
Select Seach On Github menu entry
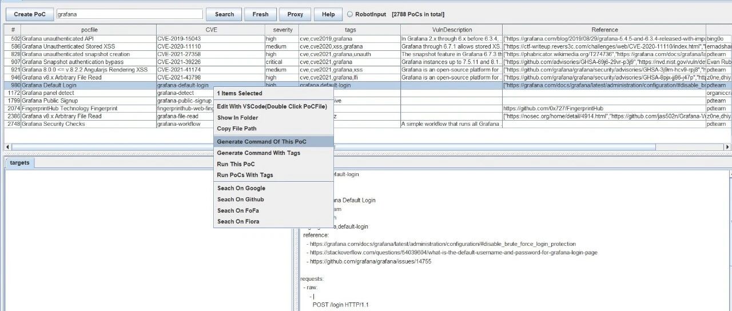273,200
